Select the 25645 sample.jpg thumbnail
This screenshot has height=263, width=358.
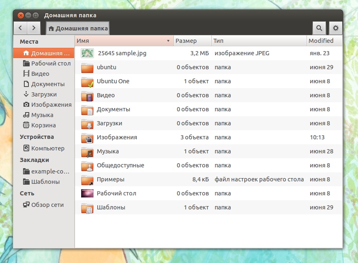[x=87, y=53]
